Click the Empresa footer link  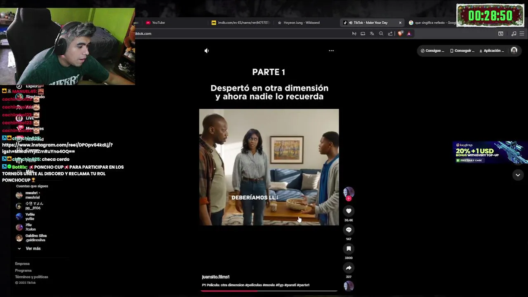tap(22, 264)
